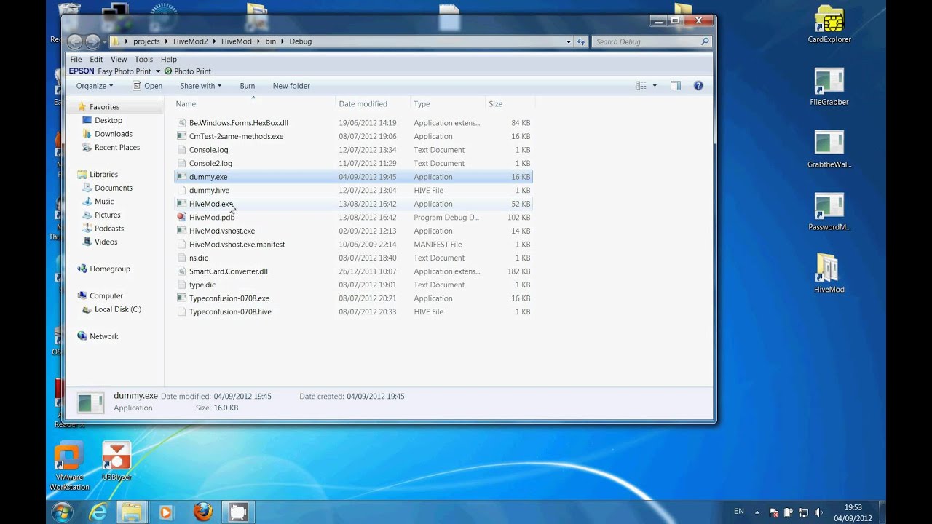Click the HiveMod.pdb file icon
This screenshot has height=524, width=932.
[x=181, y=218]
